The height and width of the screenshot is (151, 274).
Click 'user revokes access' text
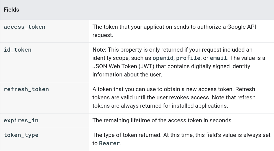pyautogui.click(x=204, y=97)
